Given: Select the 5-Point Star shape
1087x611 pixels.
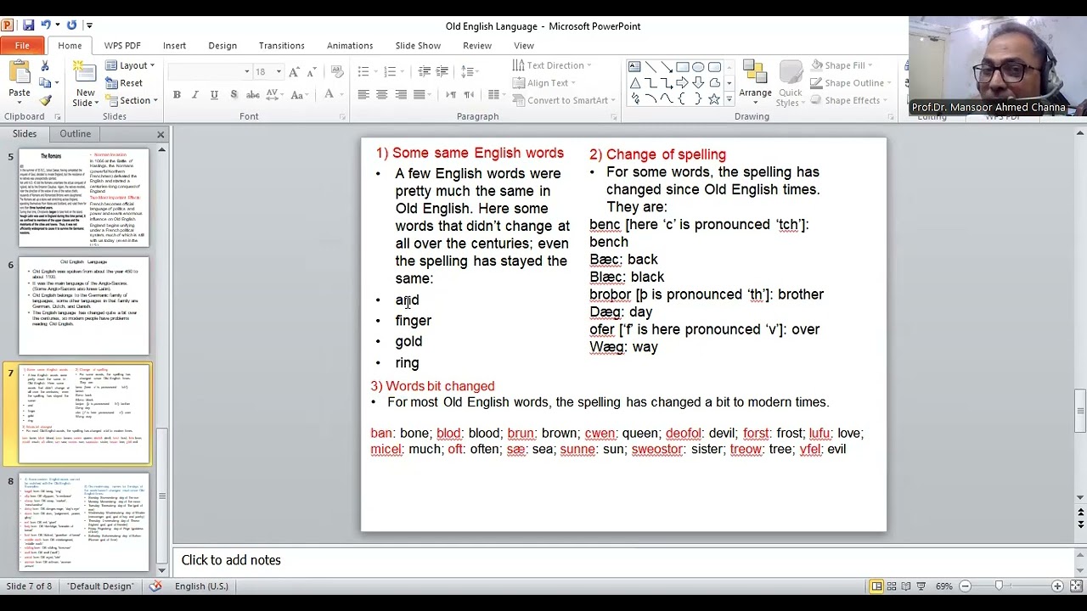Looking at the screenshot, I should pyautogui.click(x=714, y=99).
